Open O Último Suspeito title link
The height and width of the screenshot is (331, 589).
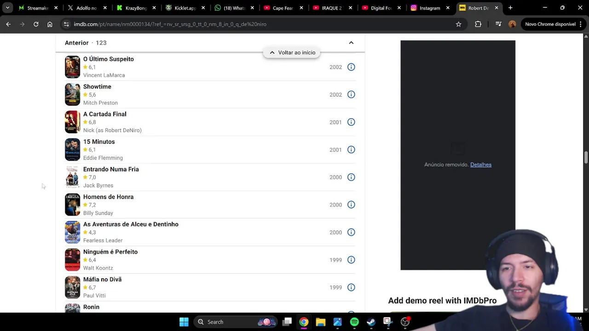pyautogui.click(x=109, y=59)
